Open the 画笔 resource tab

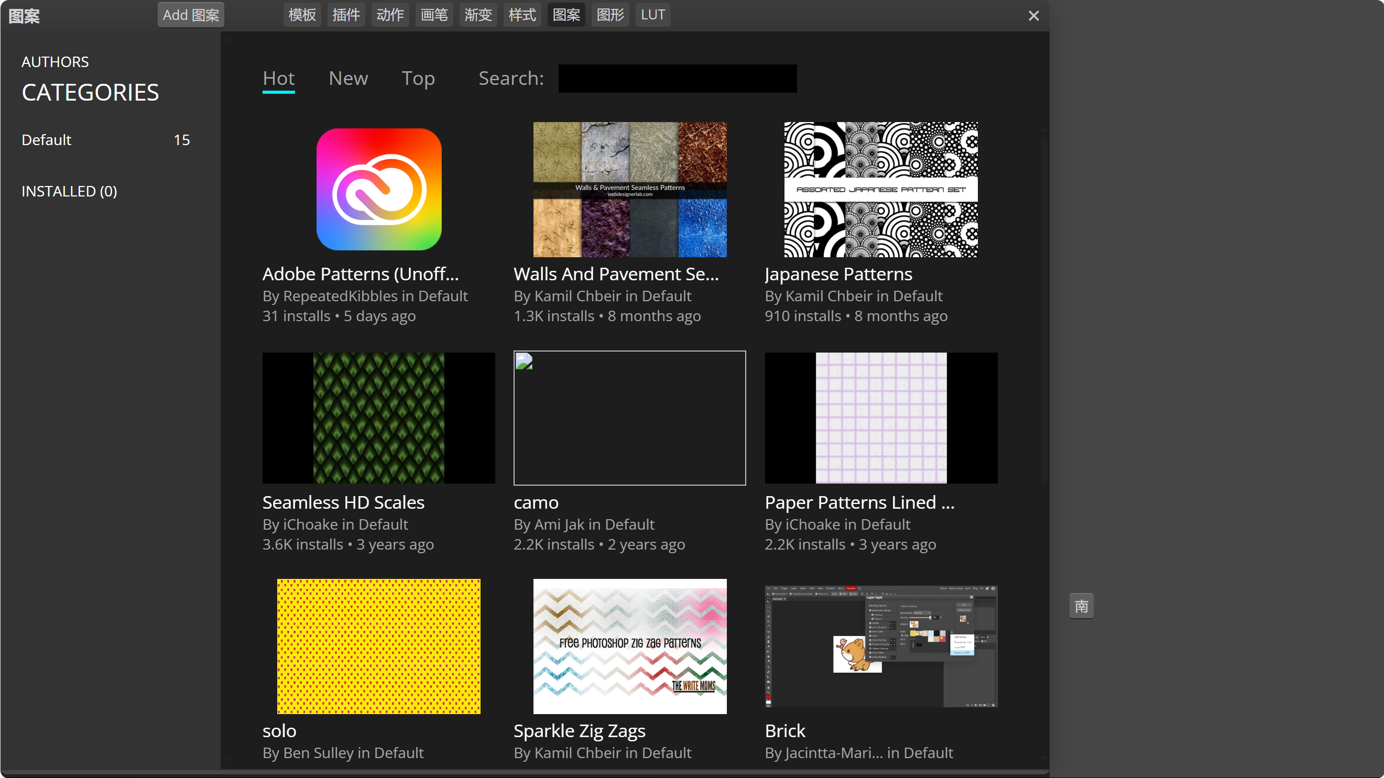[434, 15]
